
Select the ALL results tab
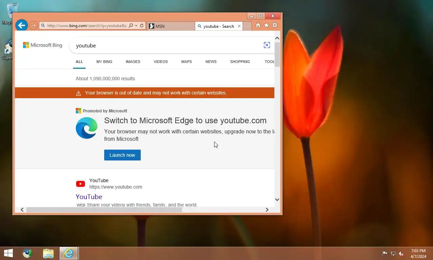click(79, 62)
